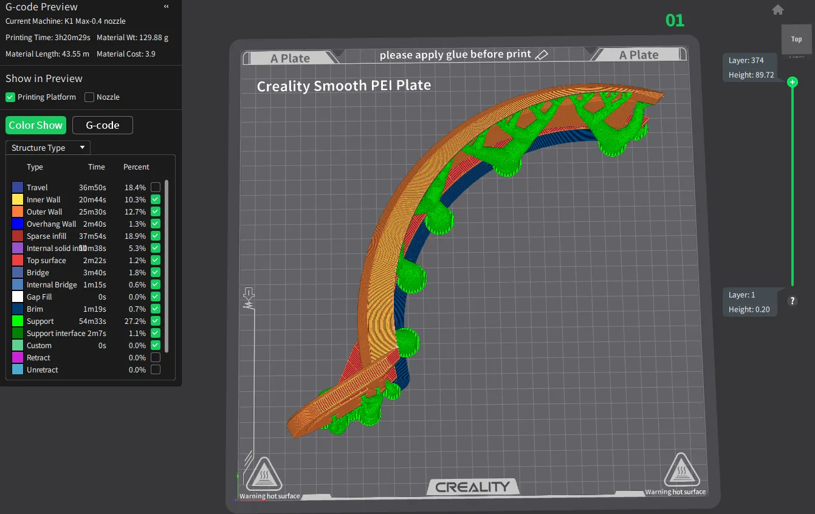Click the question mark help icon
815x514 pixels.
(792, 301)
